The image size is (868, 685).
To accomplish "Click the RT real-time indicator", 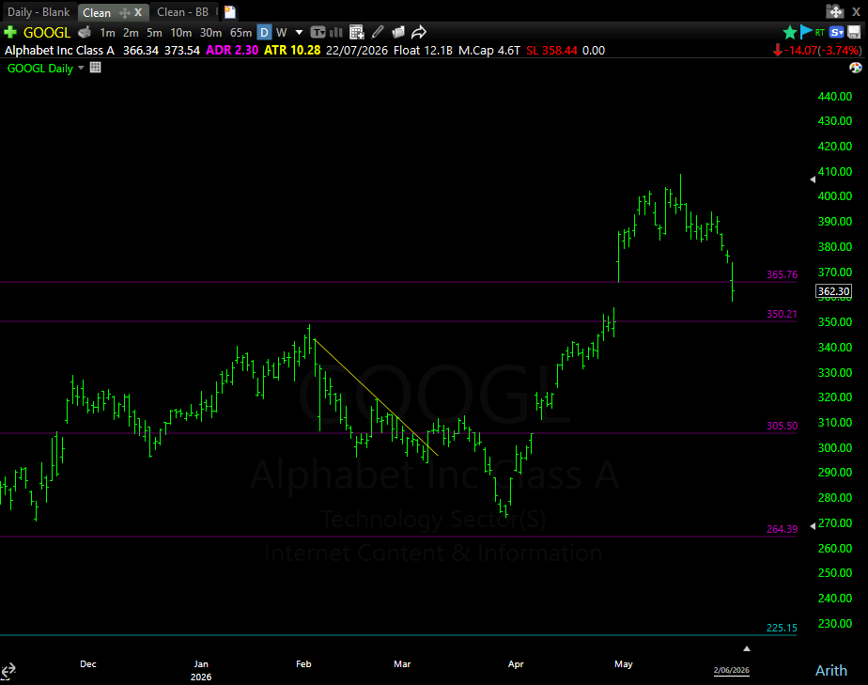I will point(820,33).
